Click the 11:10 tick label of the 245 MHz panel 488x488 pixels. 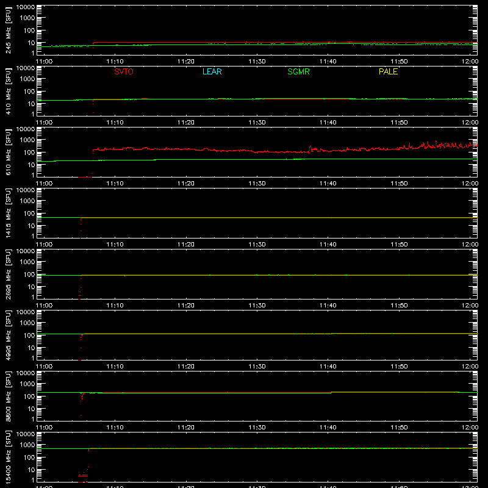[x=115, y=62]
